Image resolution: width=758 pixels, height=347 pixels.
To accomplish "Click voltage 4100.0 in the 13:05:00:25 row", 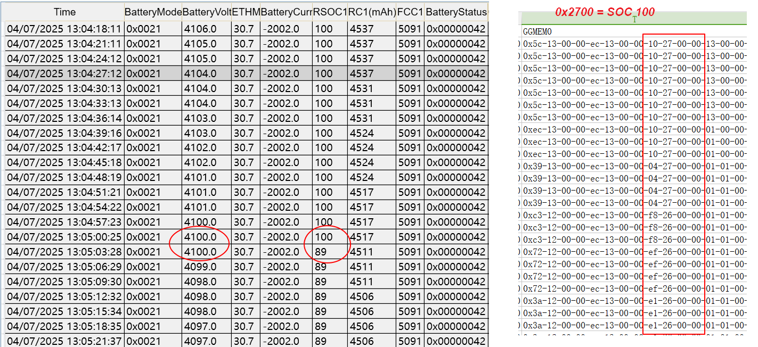I will pos(207,237).
